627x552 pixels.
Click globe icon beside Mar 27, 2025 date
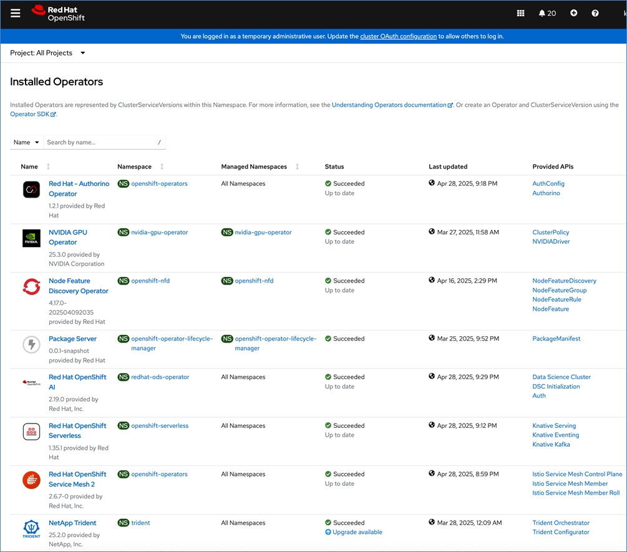(x=432, y=231)
